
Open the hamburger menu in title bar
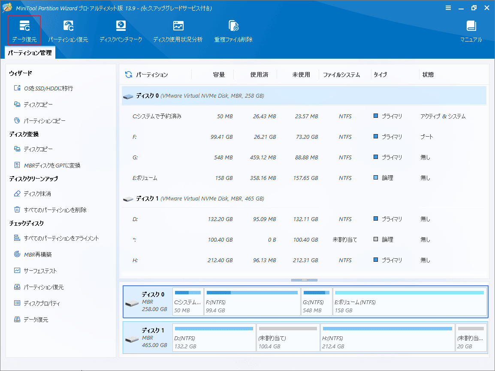[448, 8]
